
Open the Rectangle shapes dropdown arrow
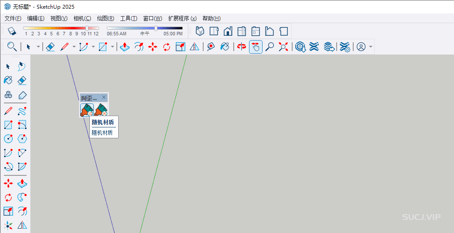(x=113, y=47)
